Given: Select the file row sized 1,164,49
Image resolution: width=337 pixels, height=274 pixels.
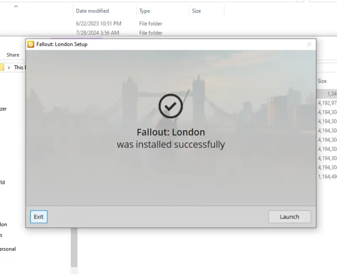Looking at the screenshot, I should pyautogui.click(x=327, y=177).
